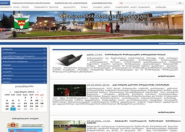Select date 21 in the calendar
185x132 pixels.
tap(19, 106)
